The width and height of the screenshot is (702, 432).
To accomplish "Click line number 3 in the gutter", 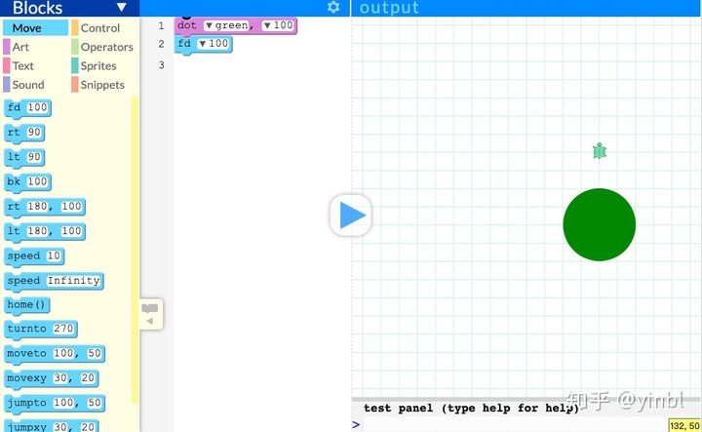I will [x=161, y=65].
